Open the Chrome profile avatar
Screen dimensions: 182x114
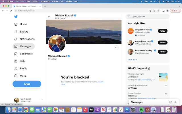point(167,11)
